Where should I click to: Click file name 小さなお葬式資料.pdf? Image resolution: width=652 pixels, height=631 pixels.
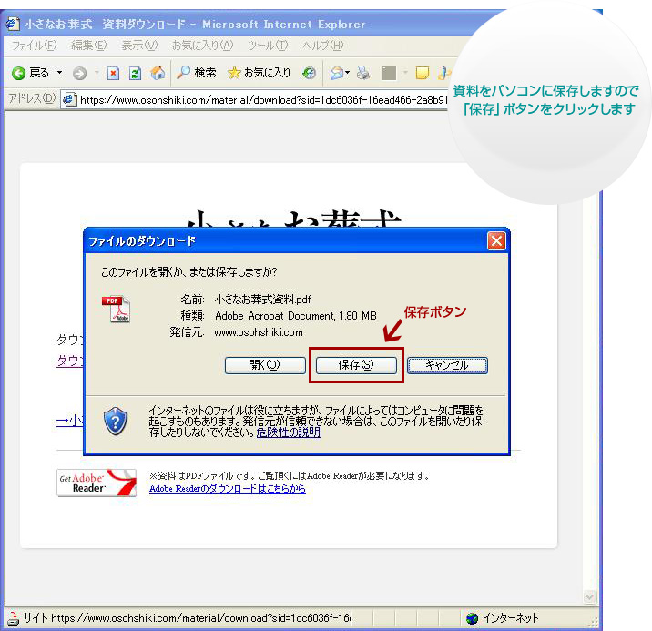click(x=262, y=300)
